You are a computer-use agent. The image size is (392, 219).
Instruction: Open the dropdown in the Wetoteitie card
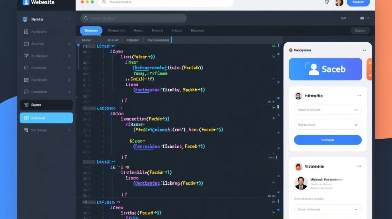(328, 209)
